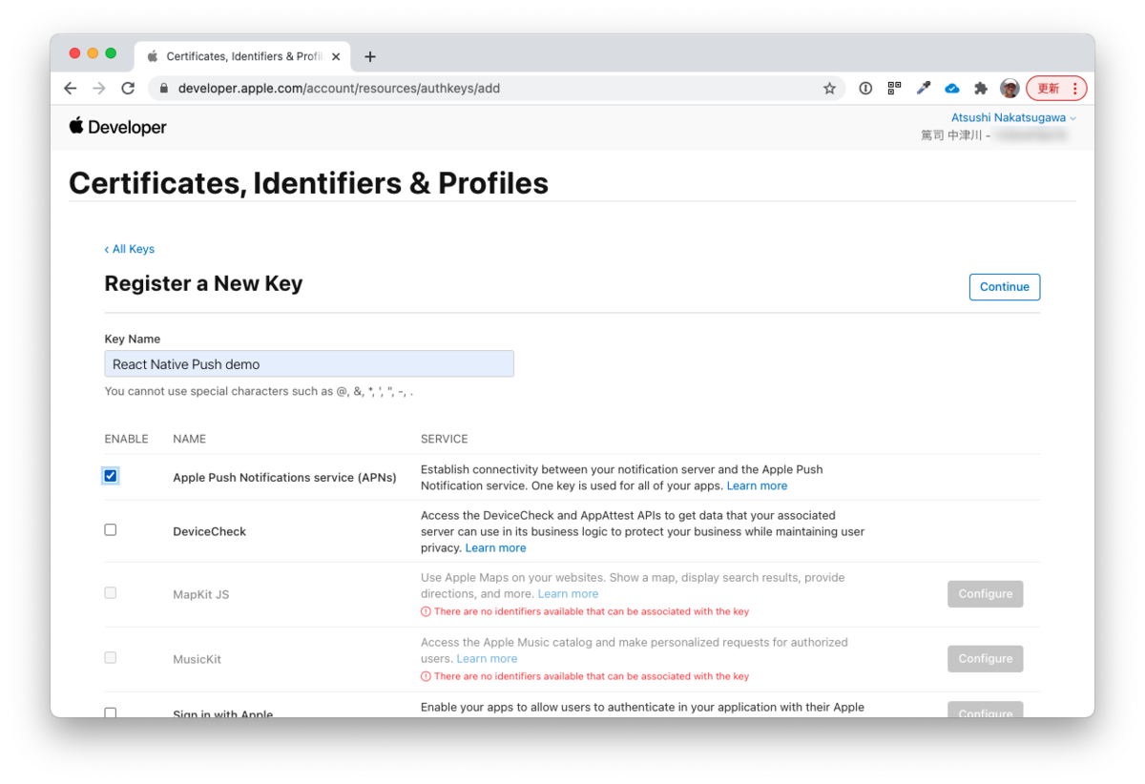Open the 1Password extension icon
This screenshot has height=784, width=1145.
pyautogui.click(x=865, y=88)
